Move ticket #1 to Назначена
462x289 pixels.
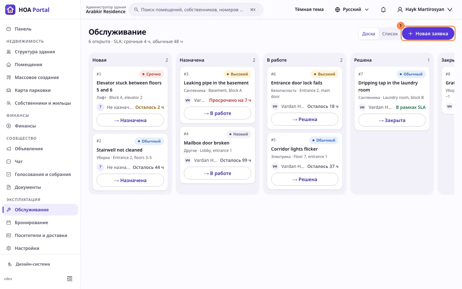[x=130, y=120]
